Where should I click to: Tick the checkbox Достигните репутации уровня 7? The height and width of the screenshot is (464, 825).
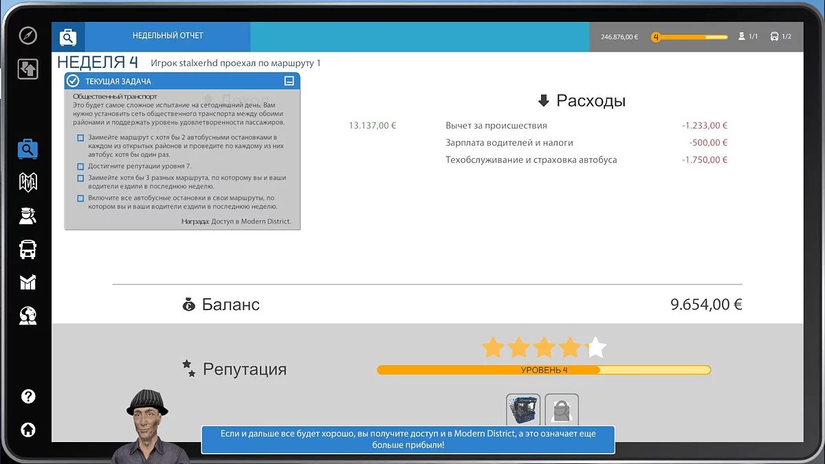coord(80,166)
